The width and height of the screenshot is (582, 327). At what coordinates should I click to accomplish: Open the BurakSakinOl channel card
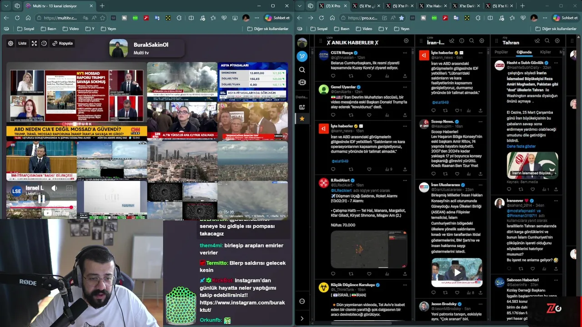(x=146, y=48)
